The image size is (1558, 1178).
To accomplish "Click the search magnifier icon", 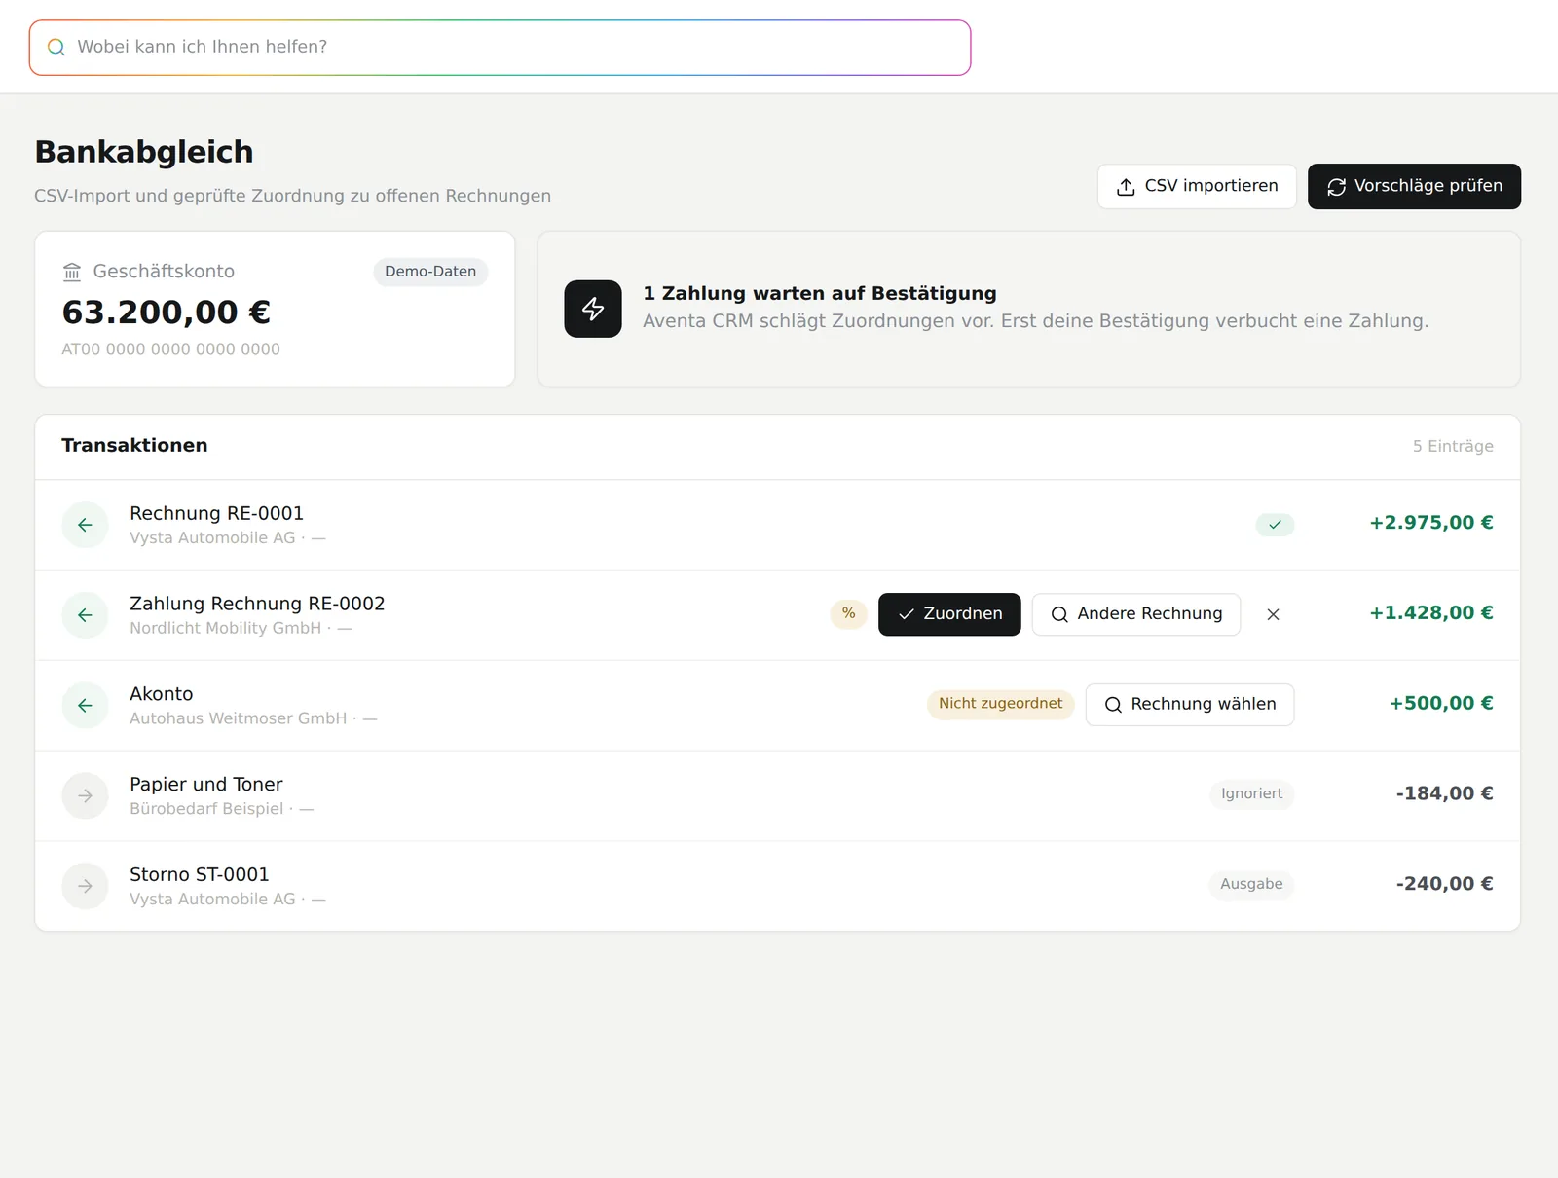I will [56, 47].
